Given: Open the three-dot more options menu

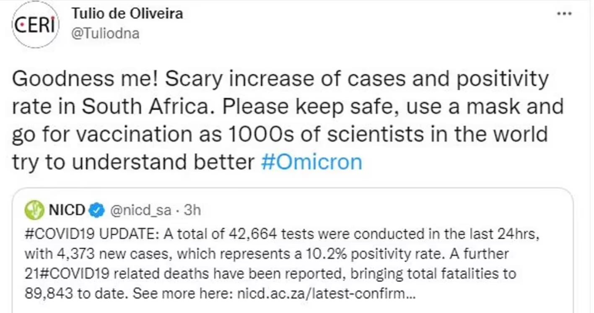Looking at the screenshot, I should pos(564,13).
